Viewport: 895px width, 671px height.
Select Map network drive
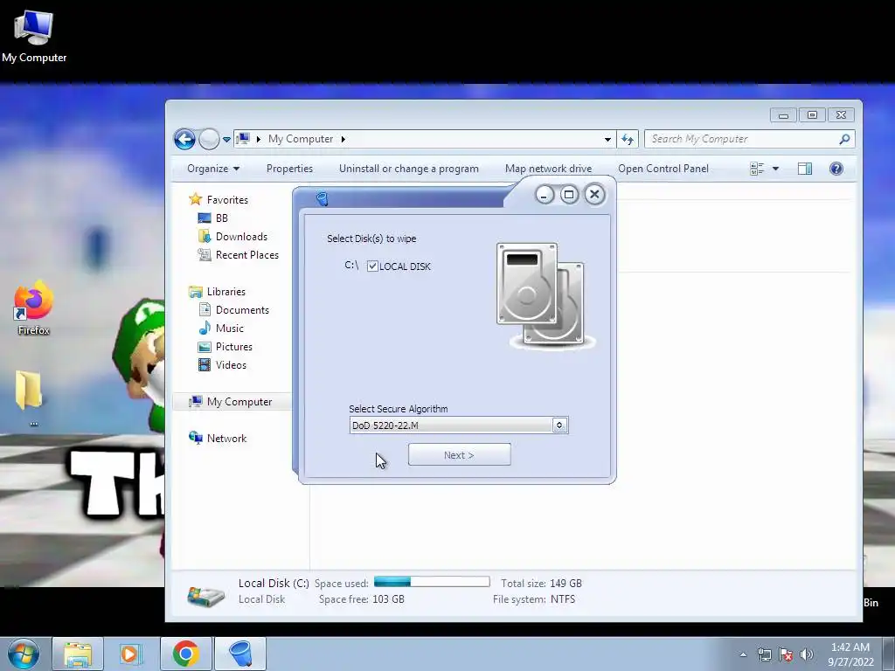point(548,169)
